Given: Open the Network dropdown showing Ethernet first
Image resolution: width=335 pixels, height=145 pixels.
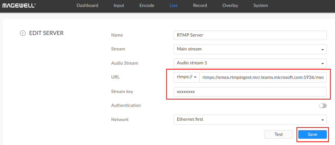Looking at the screenshot, I should [x=250, y=120].
